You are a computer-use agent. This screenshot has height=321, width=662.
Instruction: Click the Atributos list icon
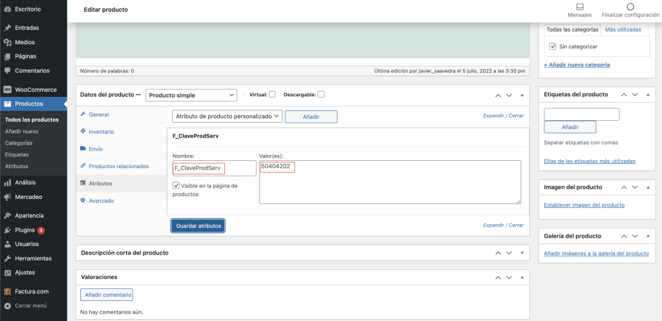(83, 183)
